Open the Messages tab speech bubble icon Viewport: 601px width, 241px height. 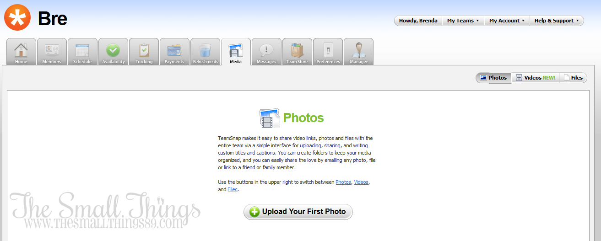tap(266, 49)
